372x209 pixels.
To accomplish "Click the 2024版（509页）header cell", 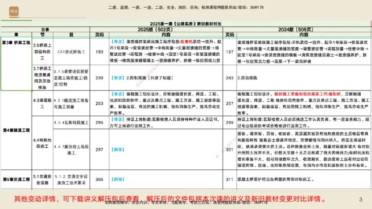I will [296, 30].
